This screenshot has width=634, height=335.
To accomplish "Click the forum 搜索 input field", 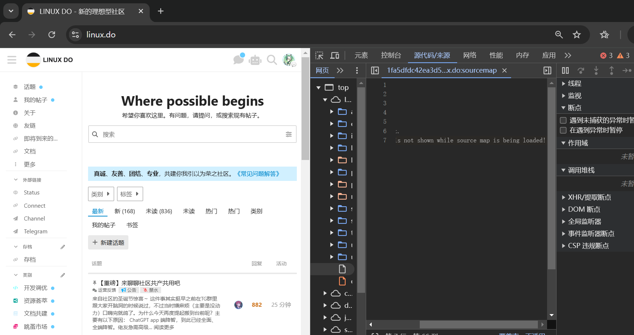I will click(x=192, y=134).
